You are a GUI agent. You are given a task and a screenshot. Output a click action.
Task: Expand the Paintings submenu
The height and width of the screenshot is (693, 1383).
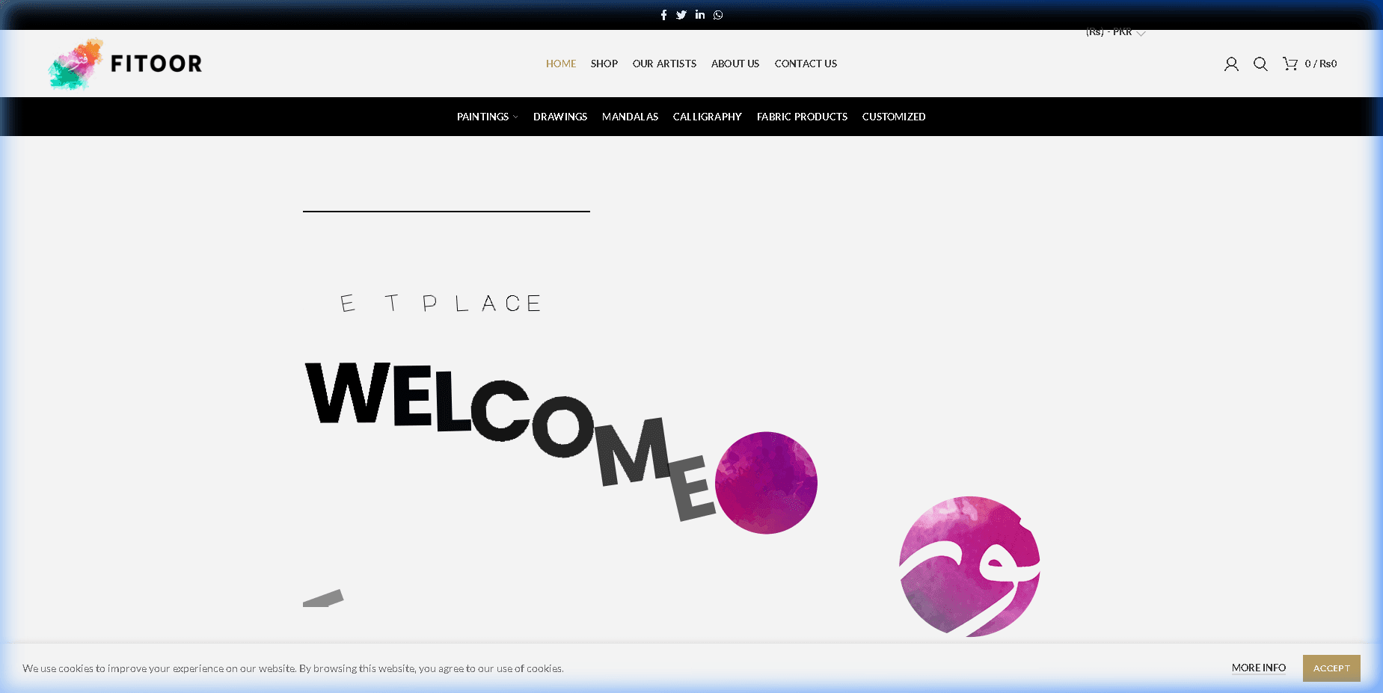487,117
